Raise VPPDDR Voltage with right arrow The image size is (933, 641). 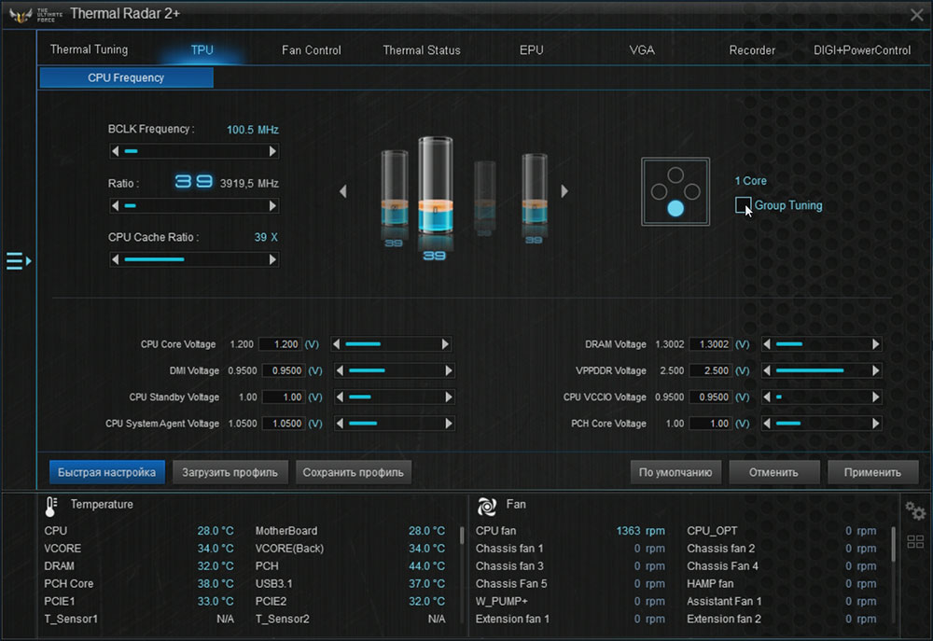click(875, 370)
